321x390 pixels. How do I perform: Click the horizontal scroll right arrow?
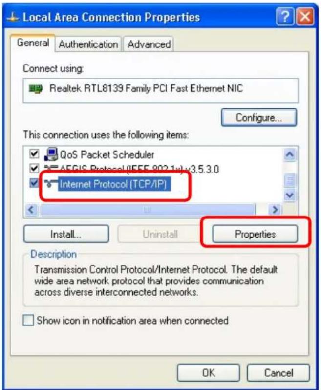pos(275,210)
